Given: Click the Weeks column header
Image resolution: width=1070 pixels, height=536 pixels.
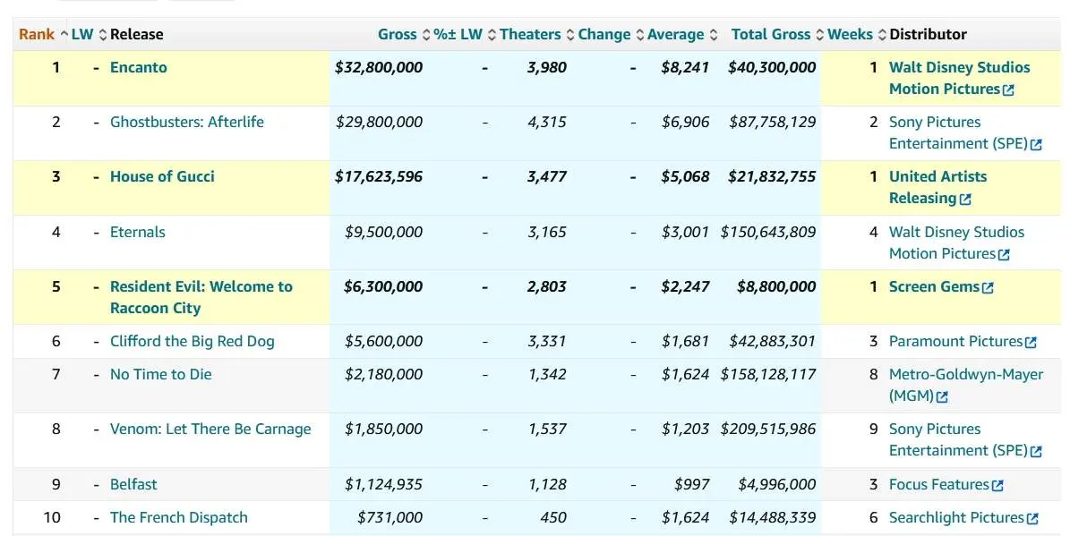Looking at the screenshot, I should [x=850, y=34].
